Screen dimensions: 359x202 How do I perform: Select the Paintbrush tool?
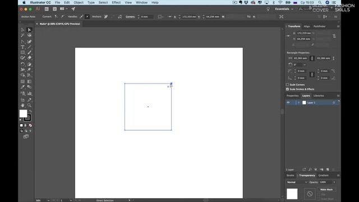(29, 52)
